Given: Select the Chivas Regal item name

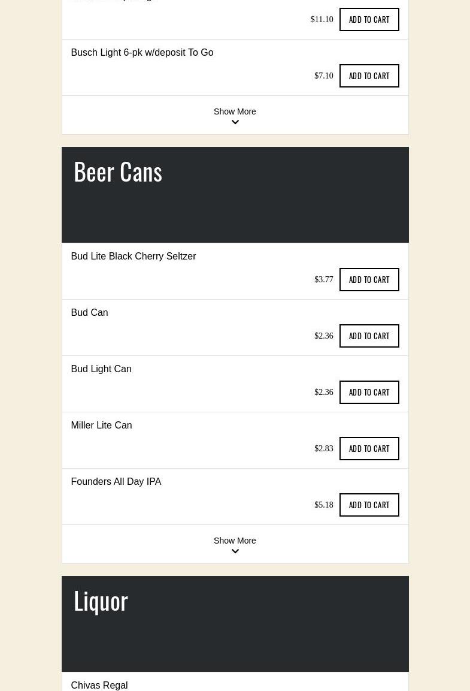Looking at the screenshot, I should pos(99,685).
